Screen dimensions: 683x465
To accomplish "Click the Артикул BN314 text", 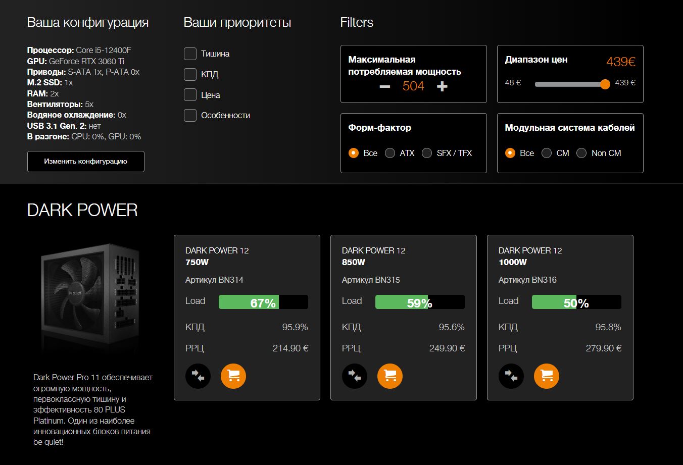I will tap(214, 280).
